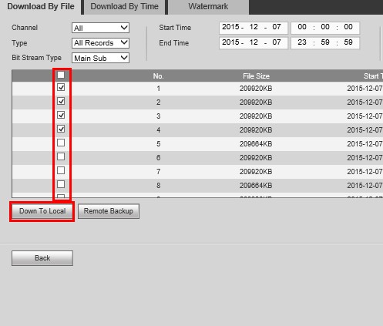Tick the select-all checkbox in table header

click(61, 75)
